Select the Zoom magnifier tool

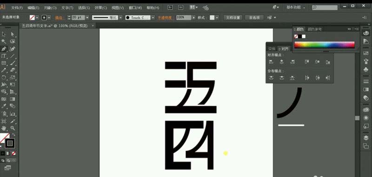(13, 128)
